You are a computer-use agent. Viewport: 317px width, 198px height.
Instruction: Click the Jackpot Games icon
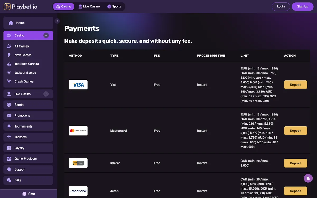pos(9,73)
